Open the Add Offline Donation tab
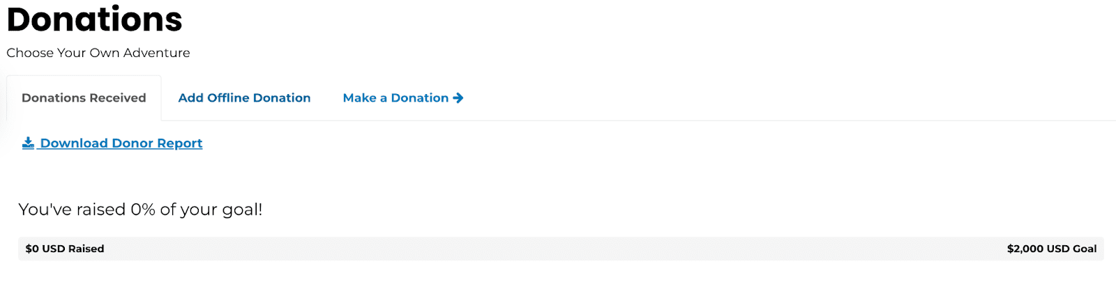 244,98
